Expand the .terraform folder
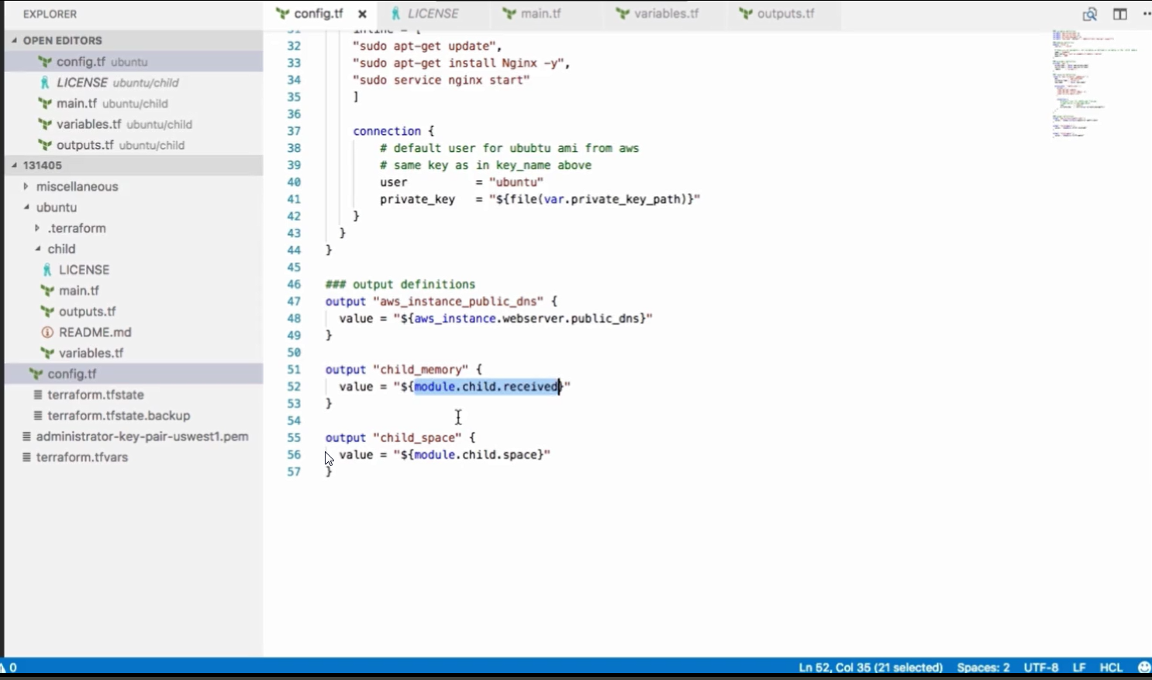Viewport: 1152px width, 680px height. point(133,229)
